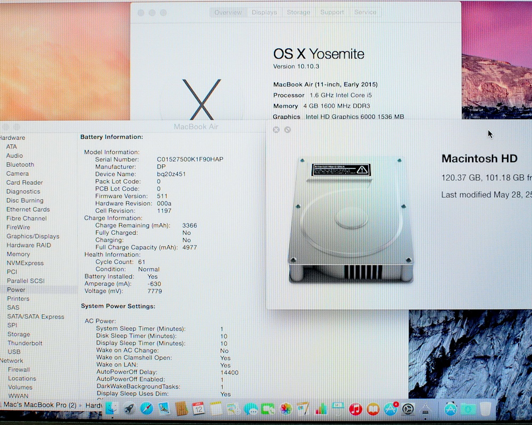Select FireWire in the sidebar
The height and width of the screenshot is (425, 532).
18,227
